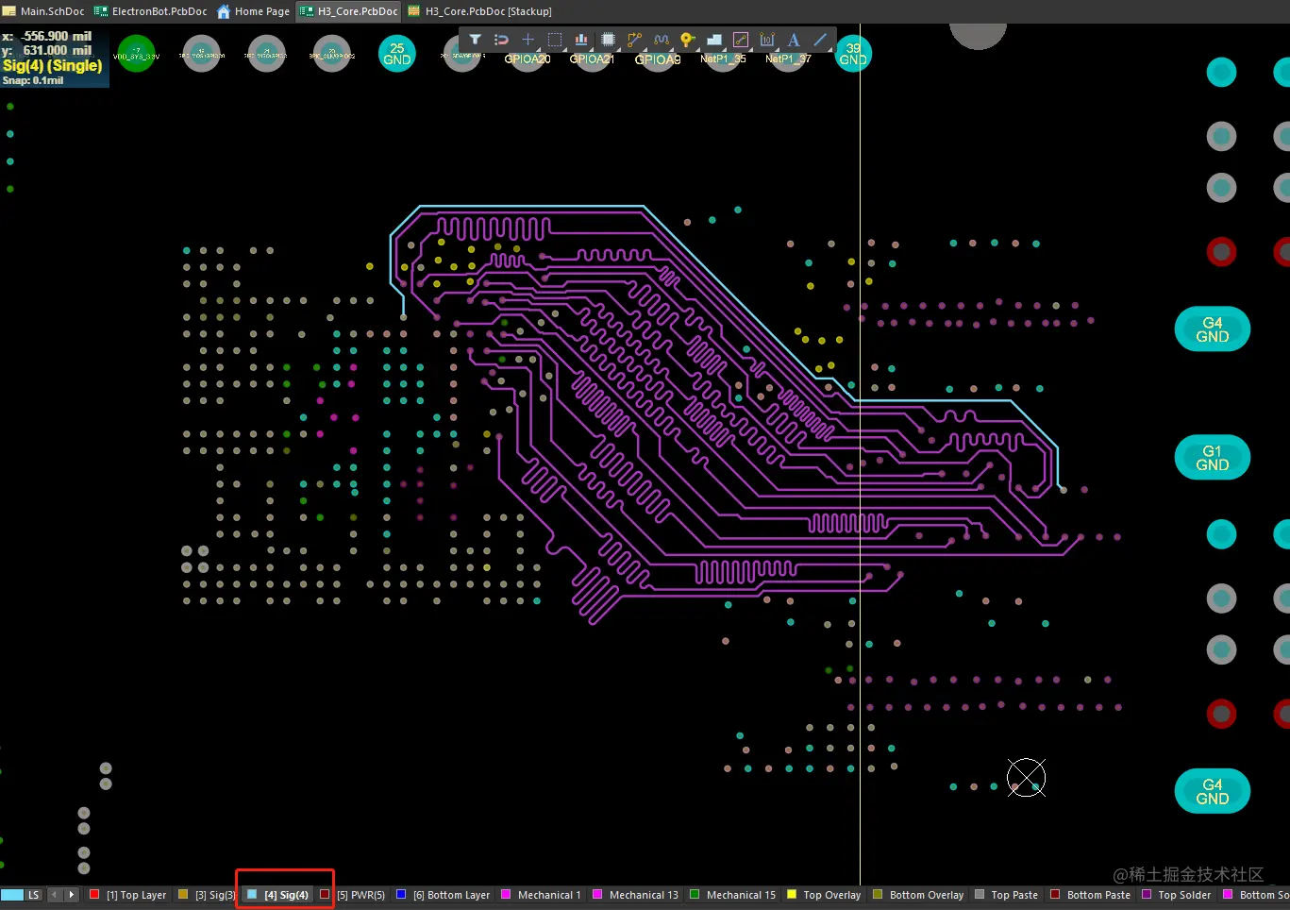Switch to the Top Overlay layer

coord(824,895)
